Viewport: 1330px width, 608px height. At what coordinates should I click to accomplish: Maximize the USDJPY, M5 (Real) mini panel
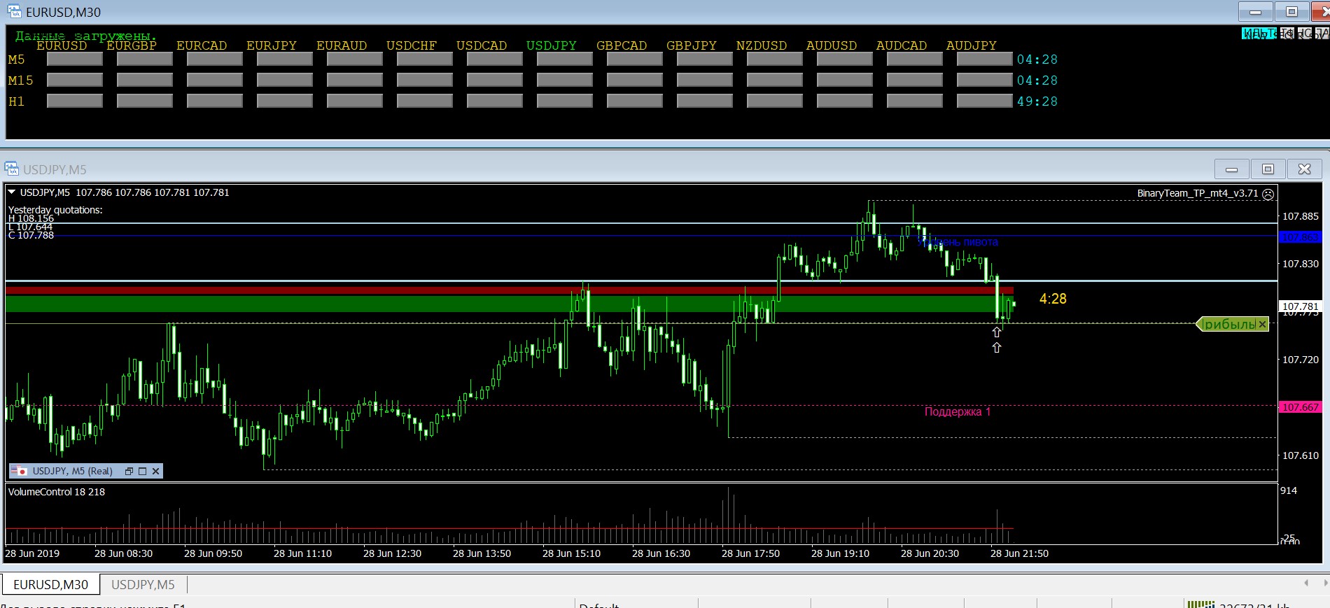[x=142, y=472]
